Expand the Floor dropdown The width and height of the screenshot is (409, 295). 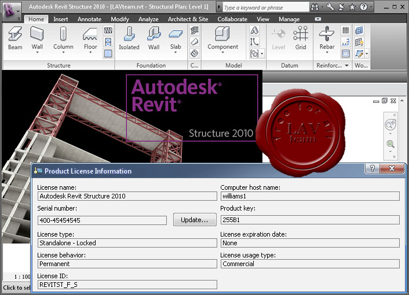tap(90, 52)
